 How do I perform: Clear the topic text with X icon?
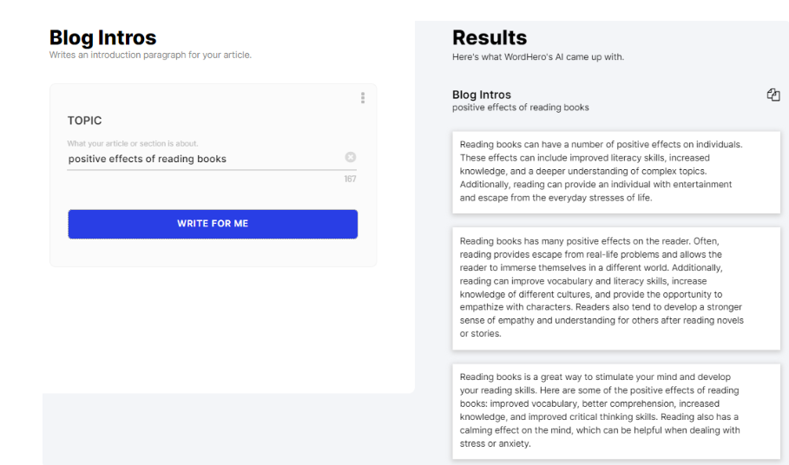351,158
